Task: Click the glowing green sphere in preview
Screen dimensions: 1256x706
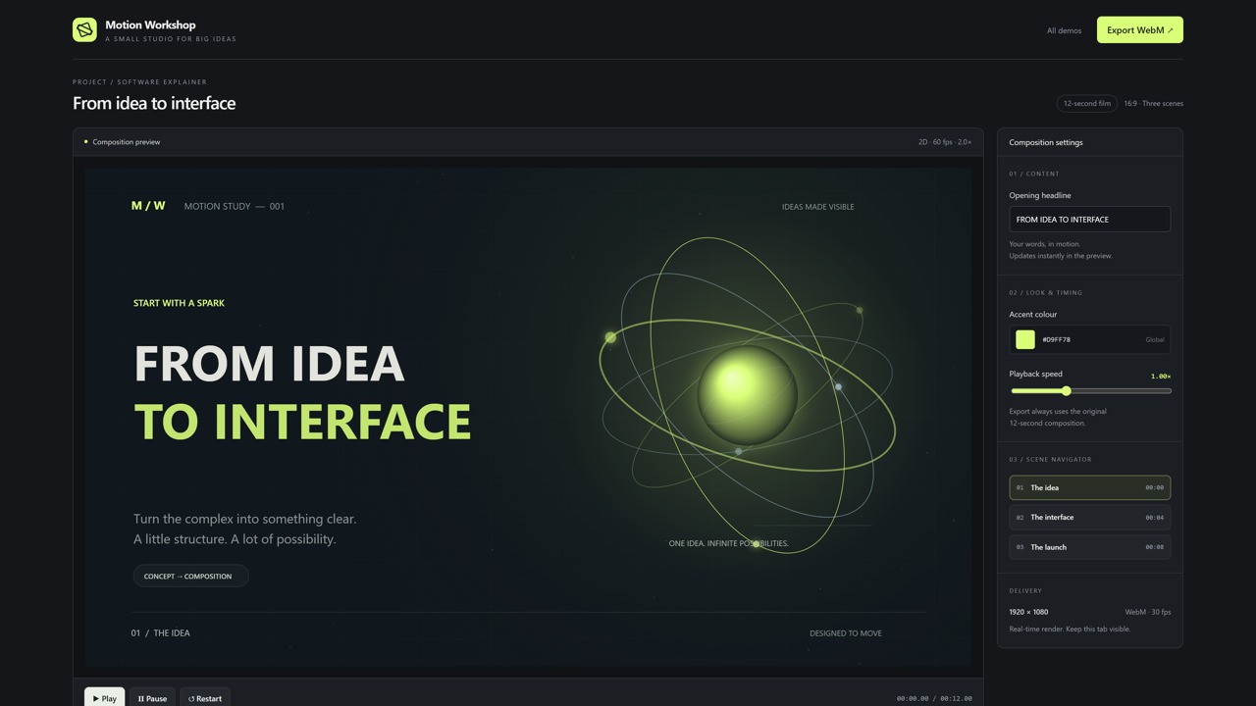Action: click(x=747, y=395)
